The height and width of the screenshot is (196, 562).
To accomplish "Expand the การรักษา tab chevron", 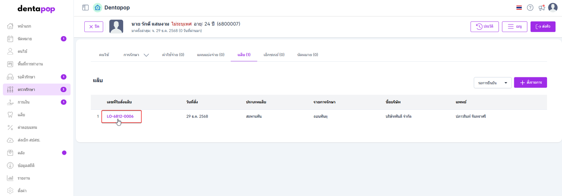I will 146,55.
